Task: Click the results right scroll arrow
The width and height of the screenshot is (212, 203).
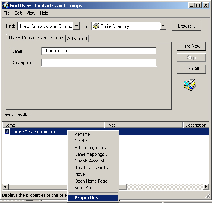Action: 206,187
